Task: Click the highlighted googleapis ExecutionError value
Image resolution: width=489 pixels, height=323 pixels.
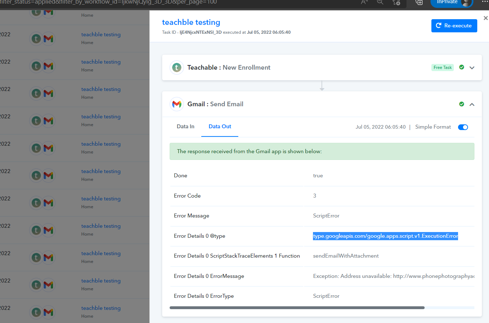Action: point(386,236)
